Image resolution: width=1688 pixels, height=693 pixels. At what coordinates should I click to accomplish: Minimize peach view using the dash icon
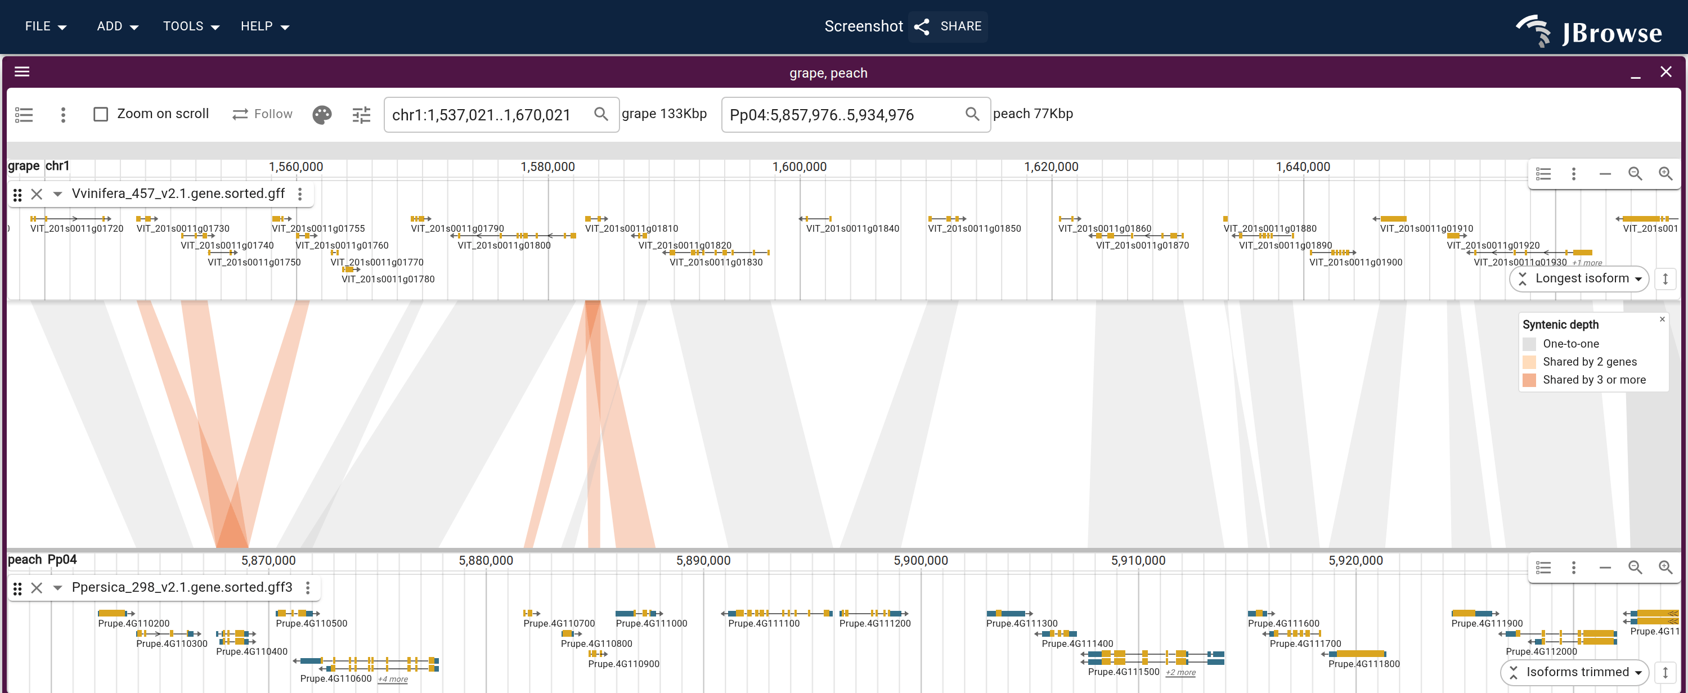[x=1605, y=567]
